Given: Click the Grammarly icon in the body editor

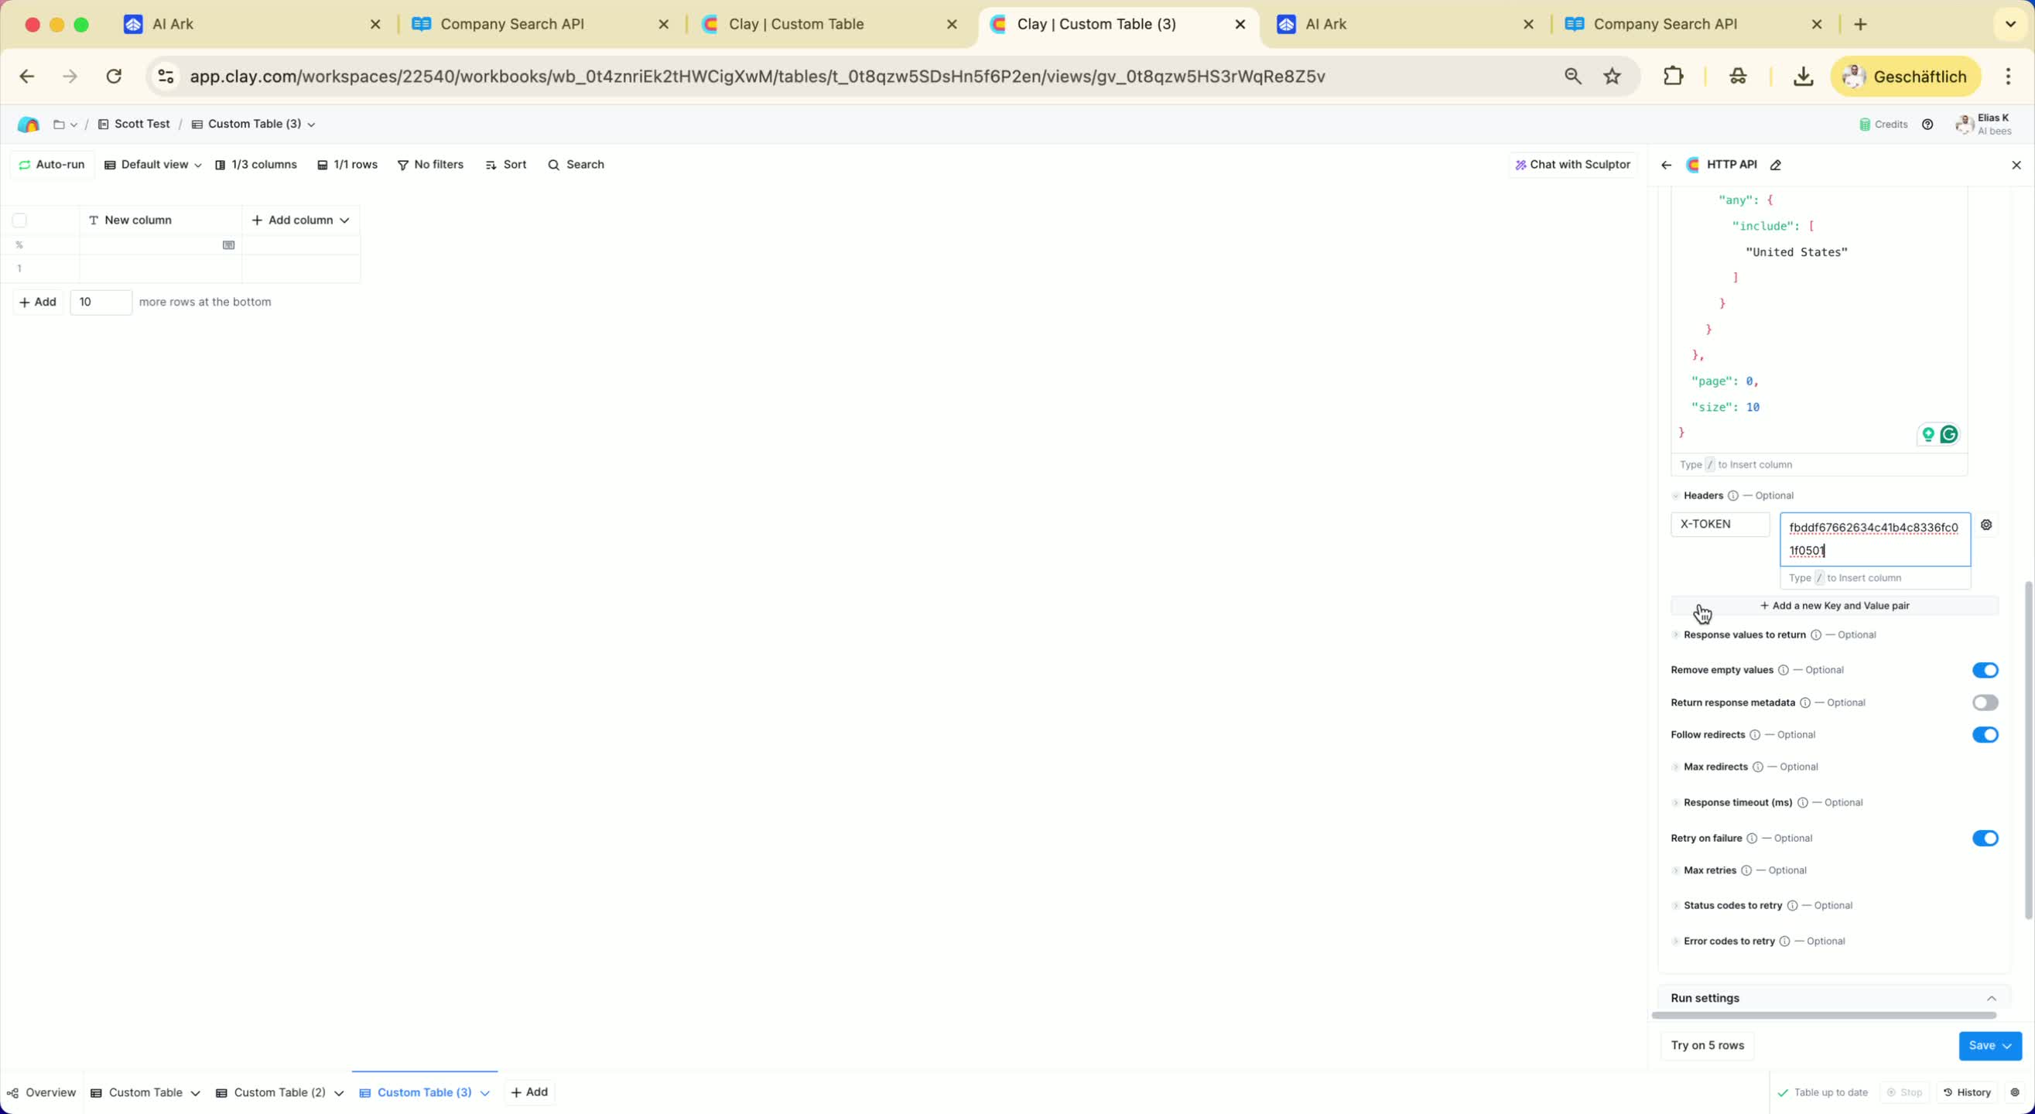Looking at the screenshot, I should 1949,434.
